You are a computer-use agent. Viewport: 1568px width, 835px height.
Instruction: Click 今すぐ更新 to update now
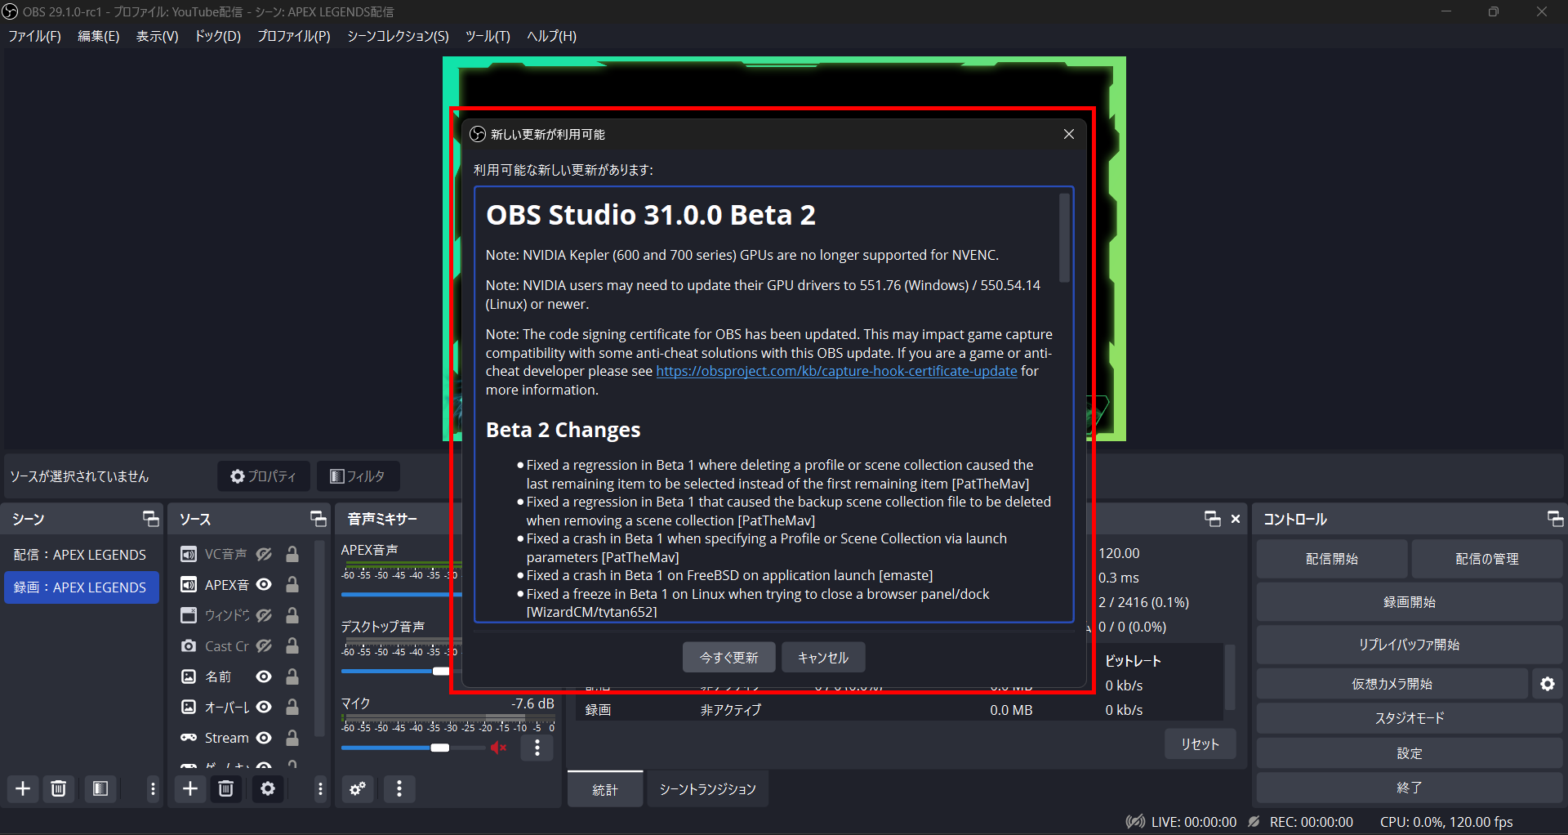[x=728, y=658]
